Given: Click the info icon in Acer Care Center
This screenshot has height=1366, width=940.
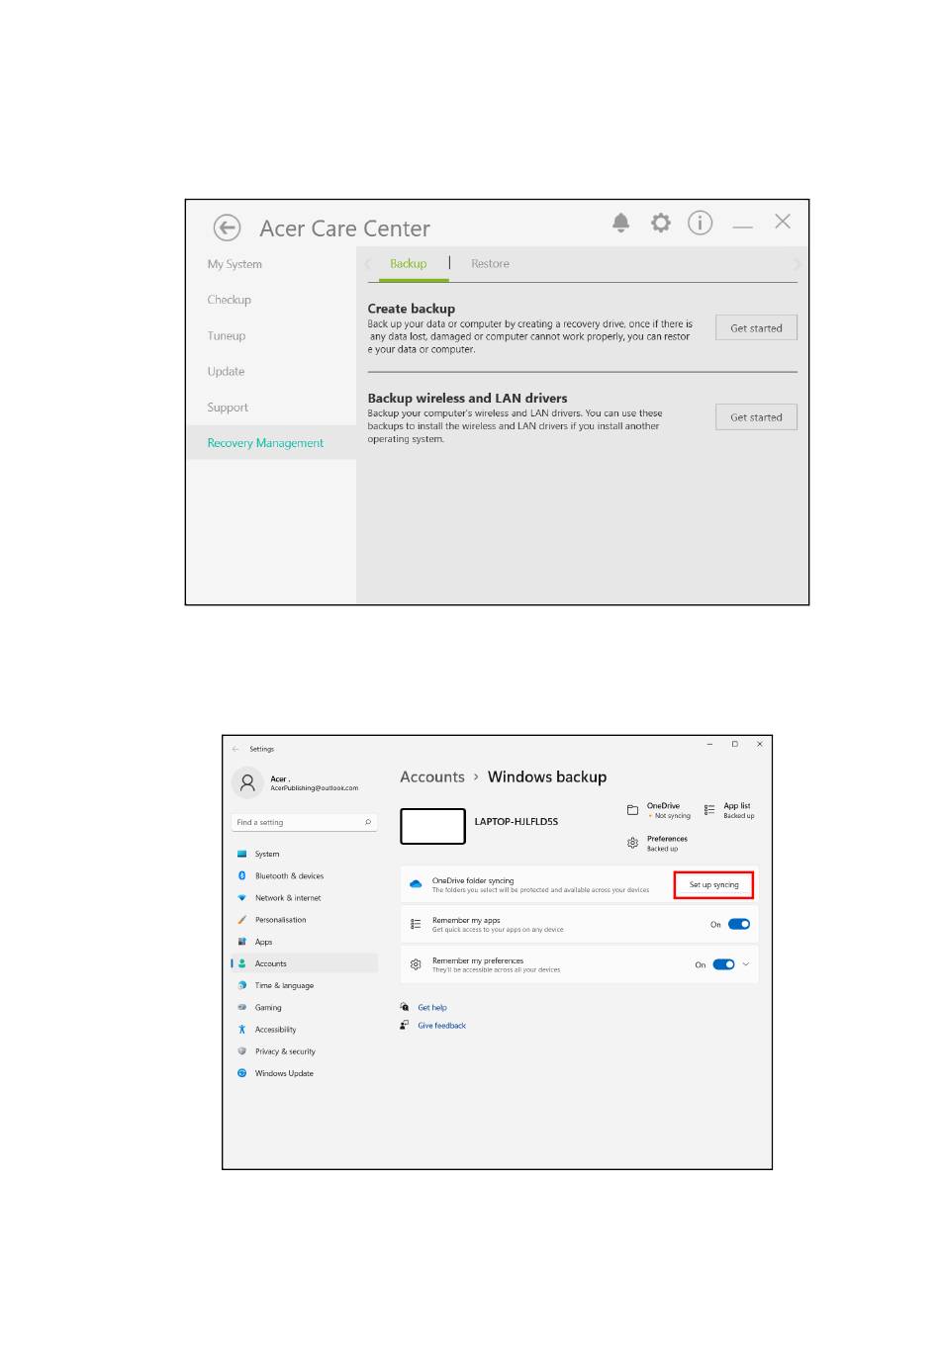Looking at the screenshot, I should [700, 223].
